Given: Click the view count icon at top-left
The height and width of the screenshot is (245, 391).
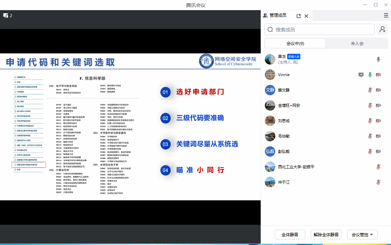Looking at the screenshot, I should [x=6, y=15].
